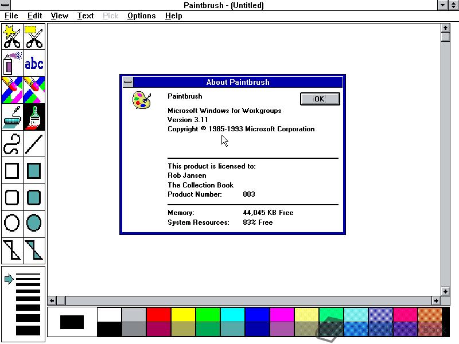The height and width of the screenshot is (344, 459).
Task: Pick the bright blue color swatch
Action: (257, 315)
